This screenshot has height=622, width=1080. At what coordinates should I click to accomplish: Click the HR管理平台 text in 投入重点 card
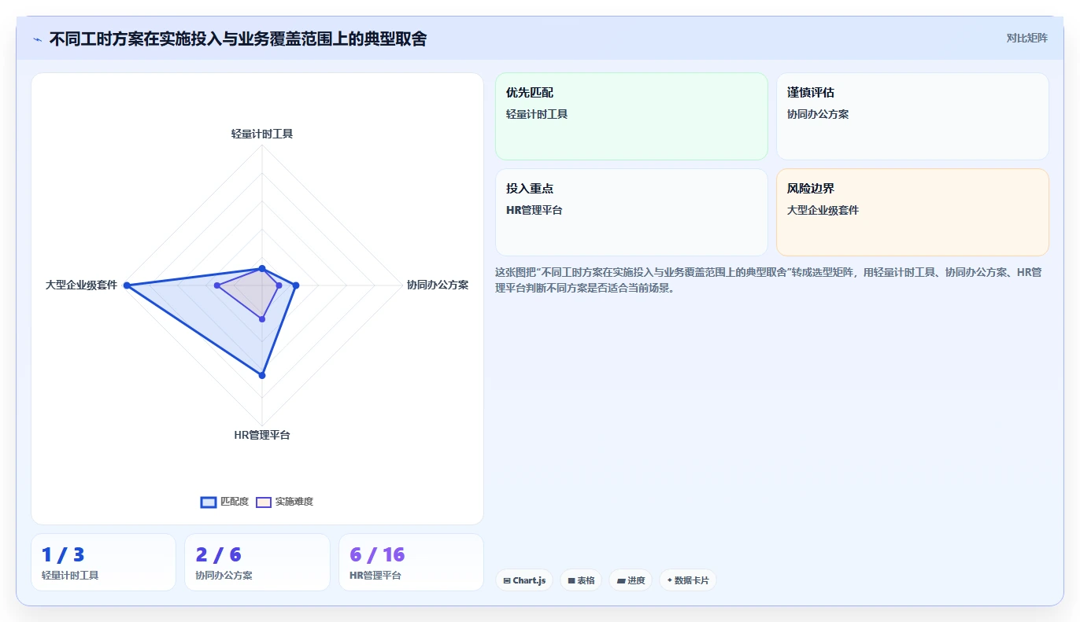(x=534, y=210)
